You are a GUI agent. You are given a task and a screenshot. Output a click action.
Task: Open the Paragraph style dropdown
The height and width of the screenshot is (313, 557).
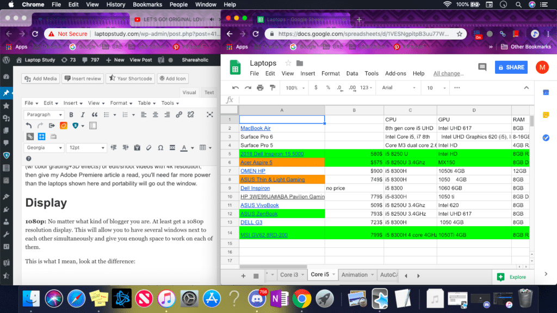click(x=44, y=115)
